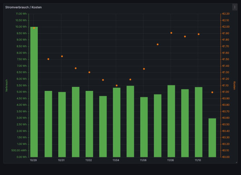Image resolution: width=241 pixels, height=175 pixels.
Task: Click the orange dot above the last bar
Action: [212, 92]
